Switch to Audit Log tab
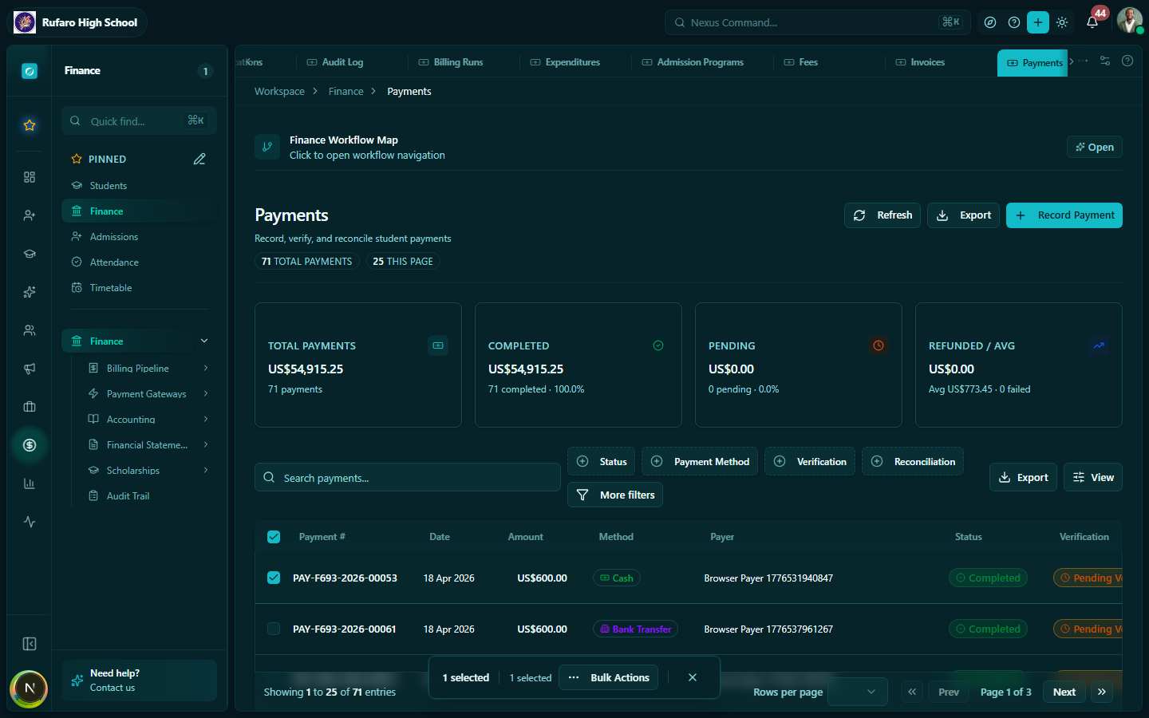Screen dimensions: 1149x718 point(335,62)
